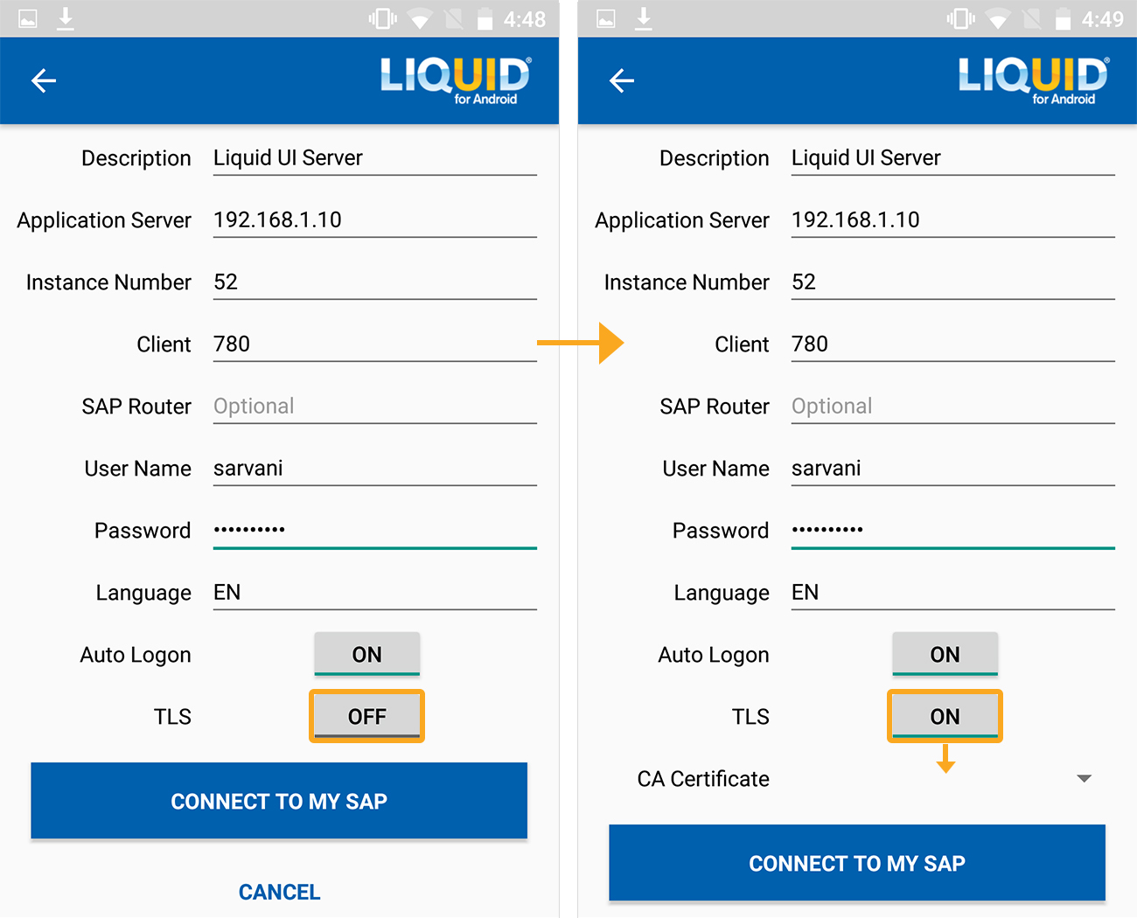Tap the Liquid for Android logo in left screen
The width and height of the screenshot is (1137, 918).
click(455, 80)
